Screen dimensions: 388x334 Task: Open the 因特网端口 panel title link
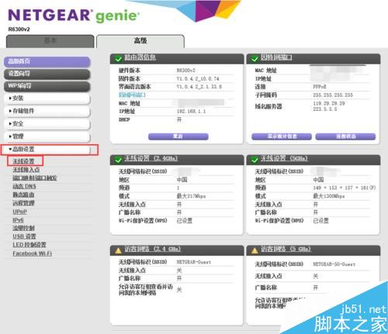click(x=276, y=57)
